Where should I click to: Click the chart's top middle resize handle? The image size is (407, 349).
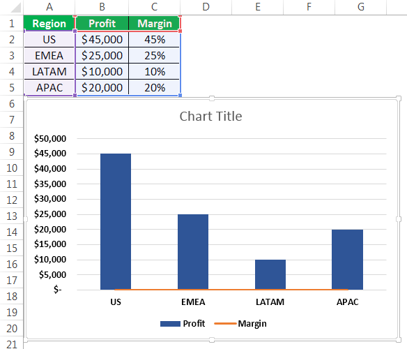[212, 98]
